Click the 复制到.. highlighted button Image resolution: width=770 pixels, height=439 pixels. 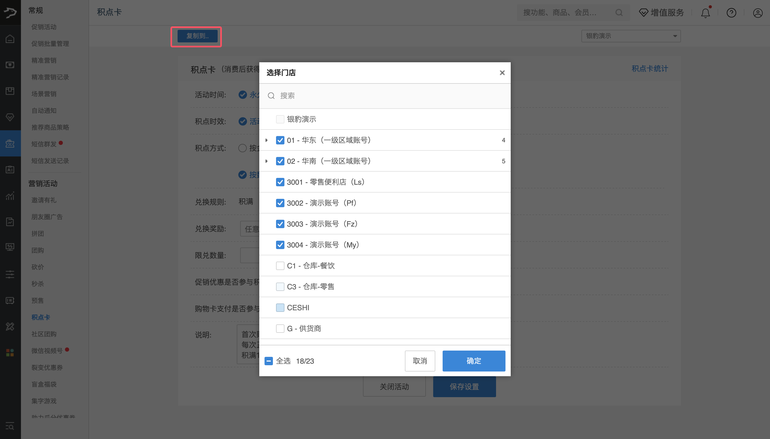(197, 36)
